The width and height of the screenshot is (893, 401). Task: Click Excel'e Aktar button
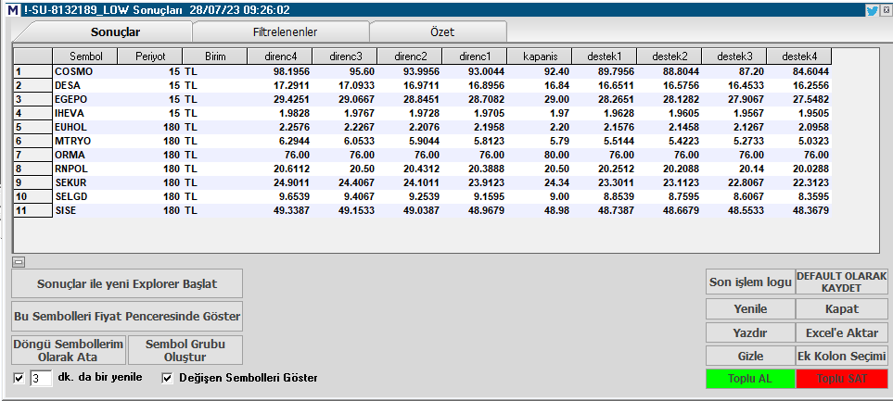(841, 332)
